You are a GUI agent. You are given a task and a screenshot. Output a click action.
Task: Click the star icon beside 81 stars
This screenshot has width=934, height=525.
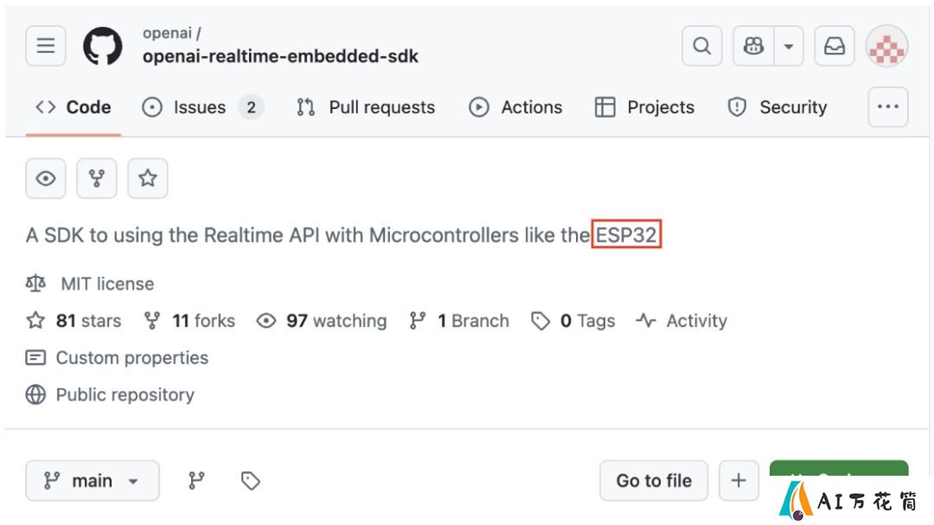[x=35, y=320]
